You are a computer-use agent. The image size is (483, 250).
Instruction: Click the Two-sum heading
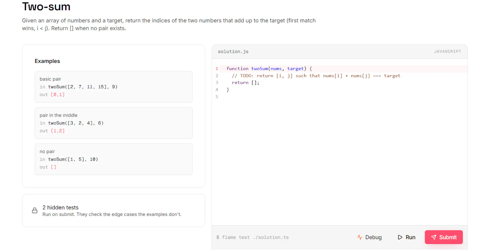(46, 7)
